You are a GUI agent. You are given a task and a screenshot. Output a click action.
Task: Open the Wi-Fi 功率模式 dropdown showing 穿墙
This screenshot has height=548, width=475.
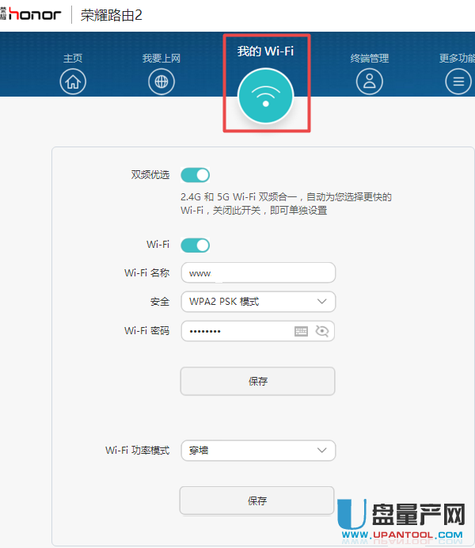coord(258,451)
